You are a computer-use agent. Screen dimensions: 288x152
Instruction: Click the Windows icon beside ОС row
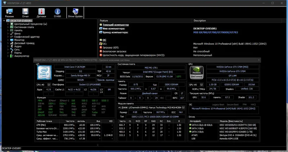[101, 44]
